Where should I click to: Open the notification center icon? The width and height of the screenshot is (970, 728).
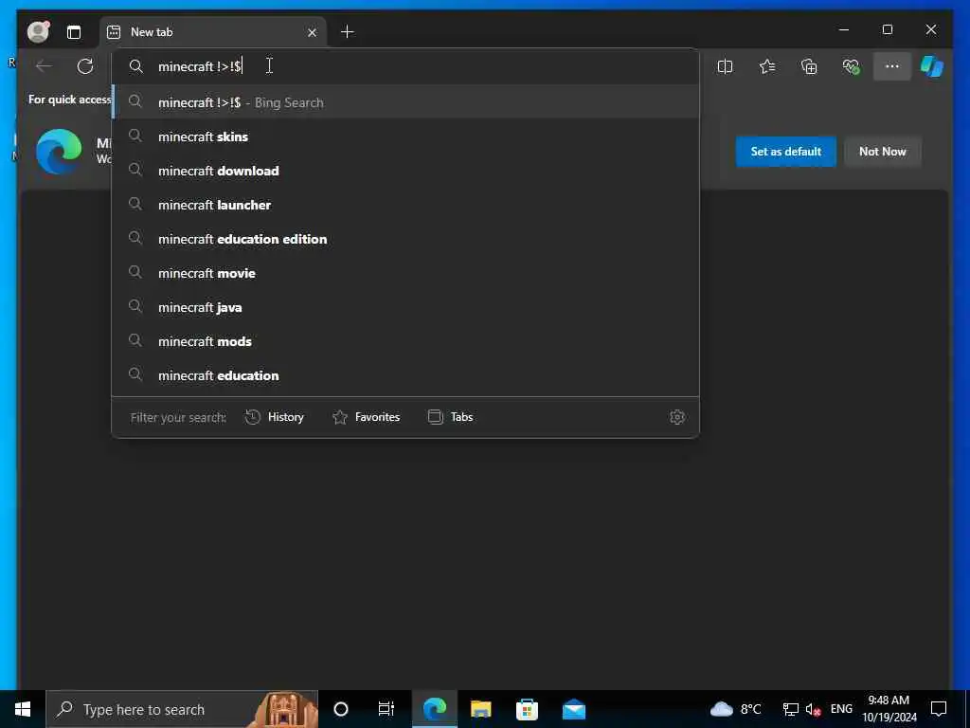(939, 709)
